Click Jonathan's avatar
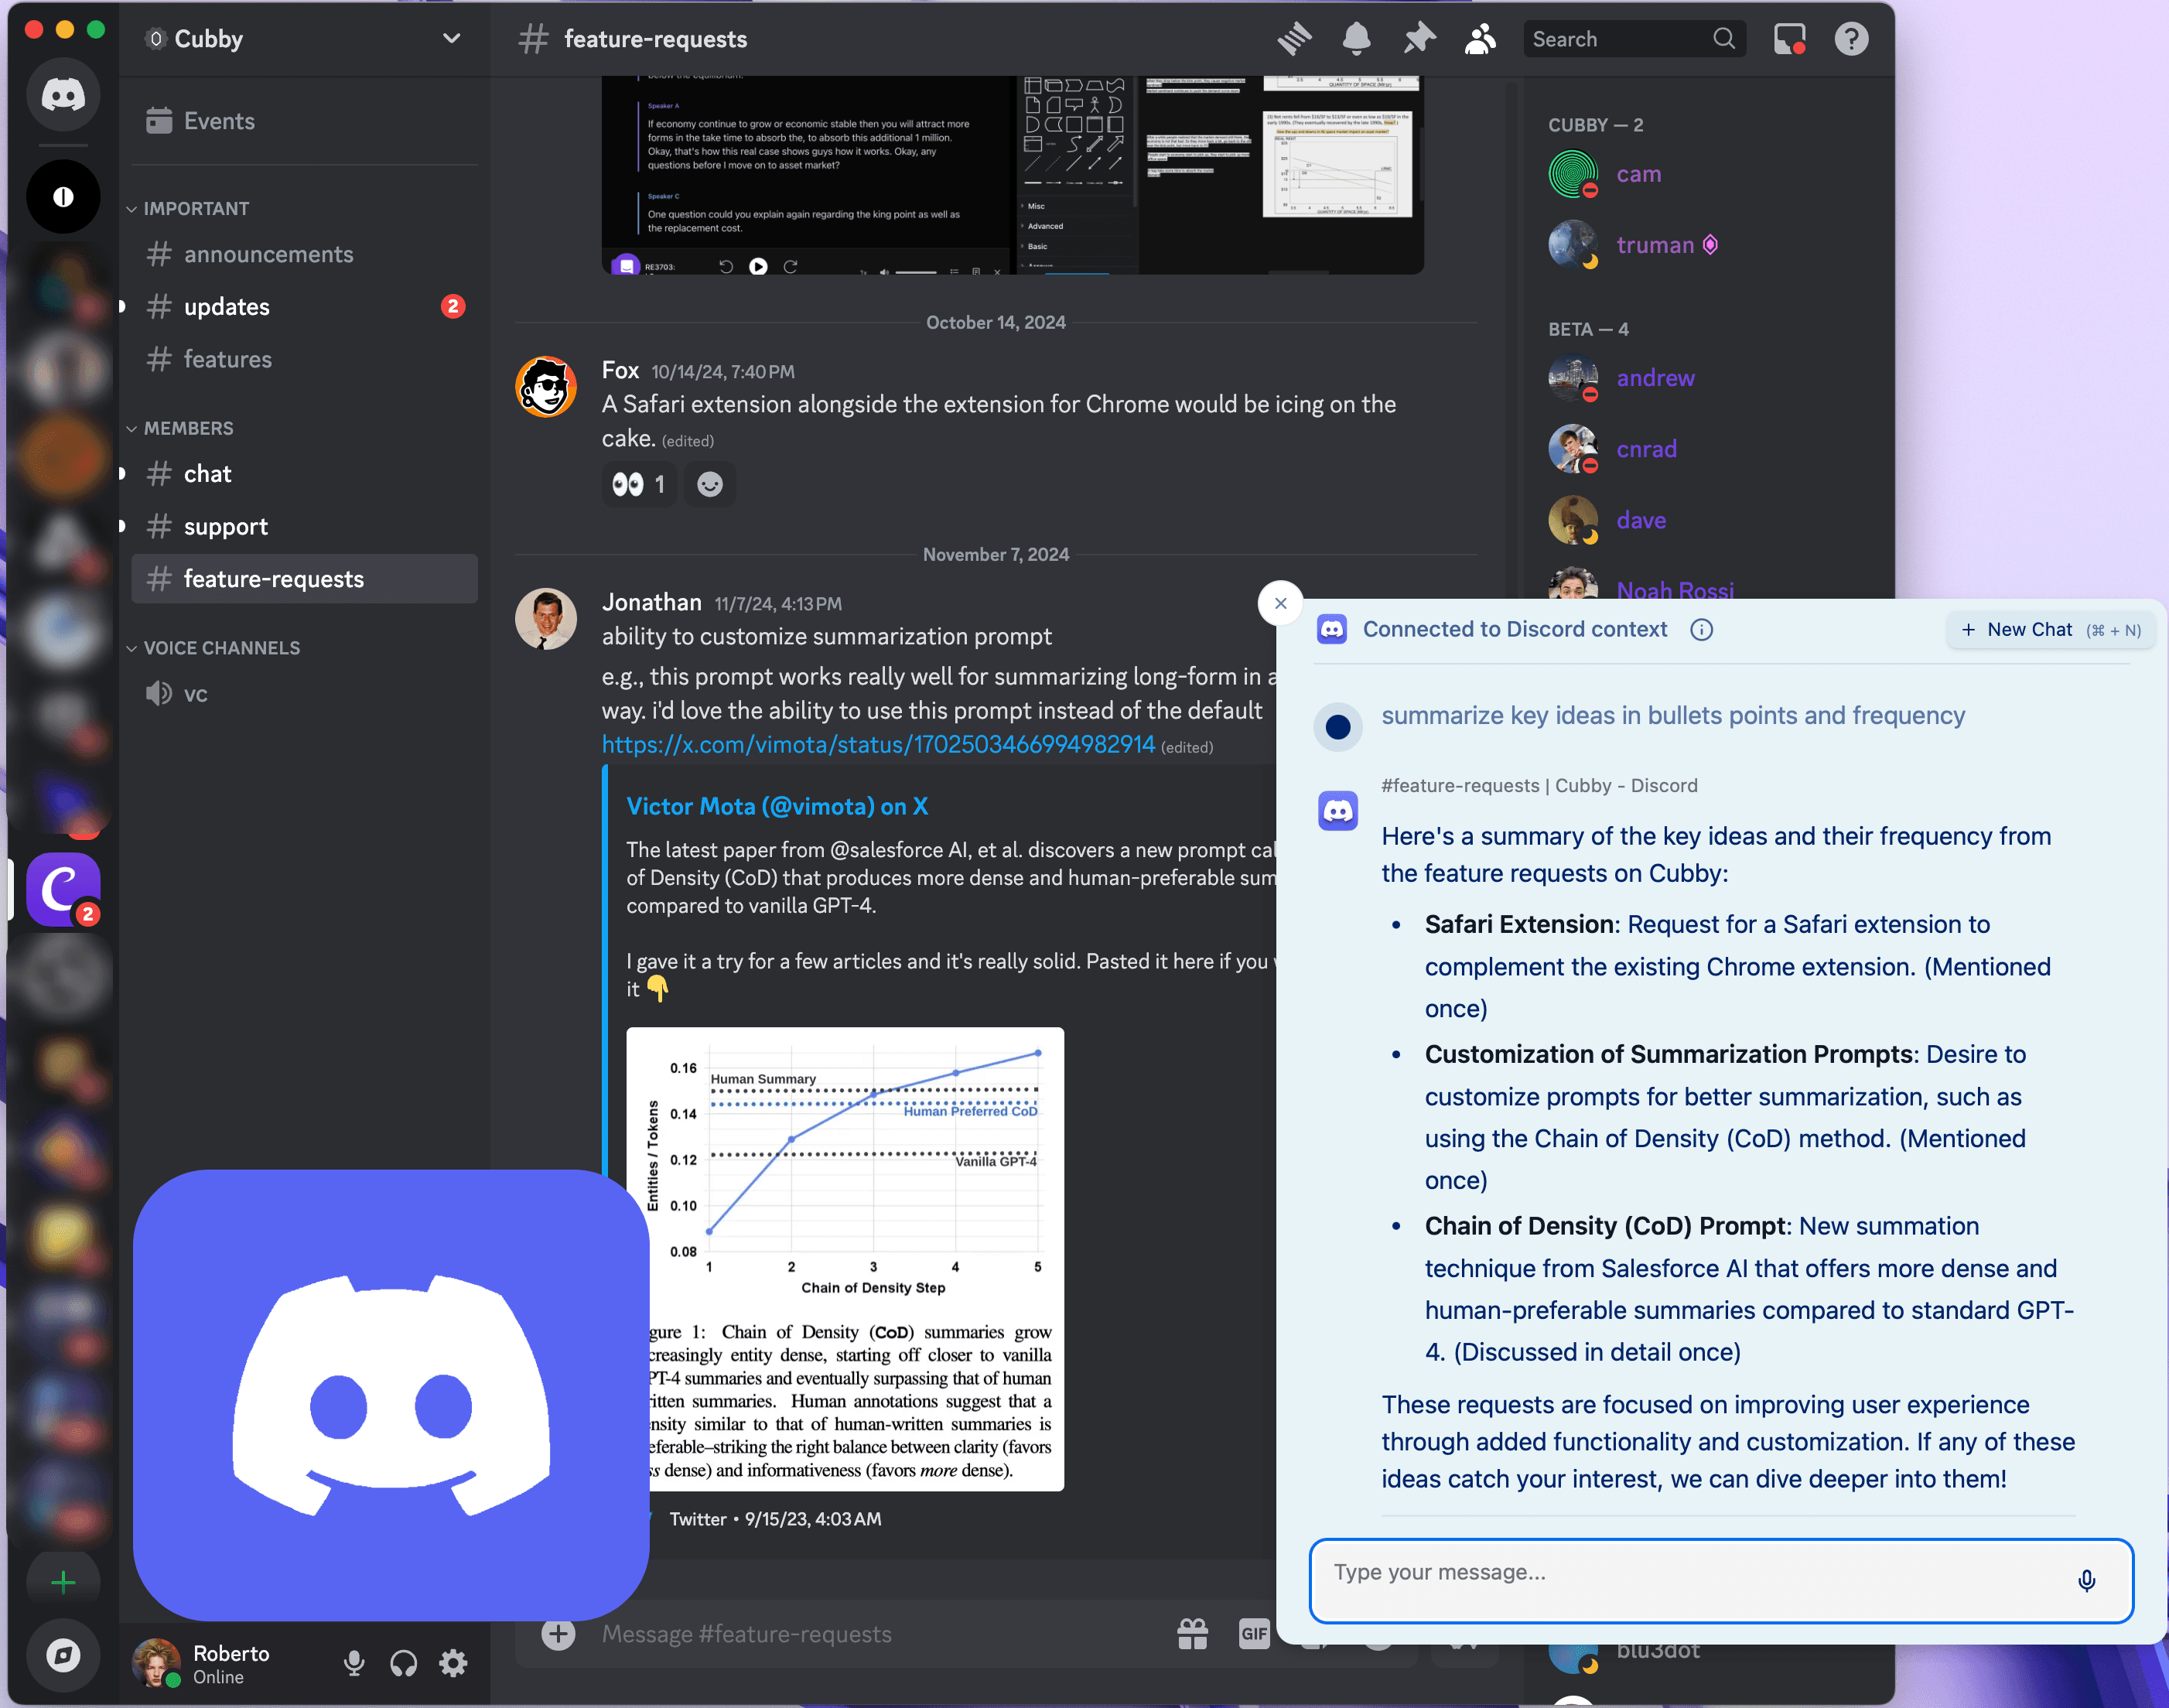This screenshot has width=2169, height=1708. click(546, 619)
